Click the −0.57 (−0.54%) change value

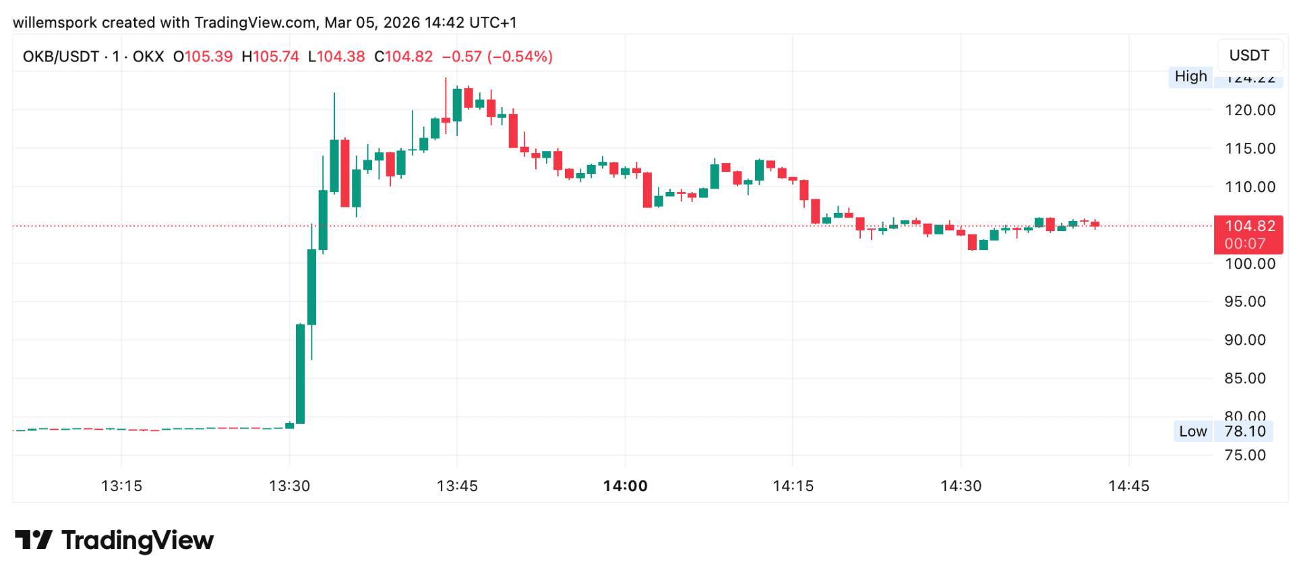click(497, 57)
